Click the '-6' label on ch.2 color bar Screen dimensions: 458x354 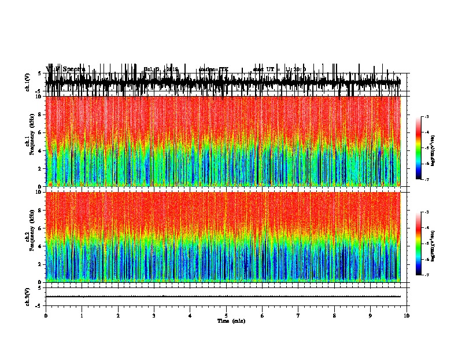pyautogui.click(x=426, y=259)
